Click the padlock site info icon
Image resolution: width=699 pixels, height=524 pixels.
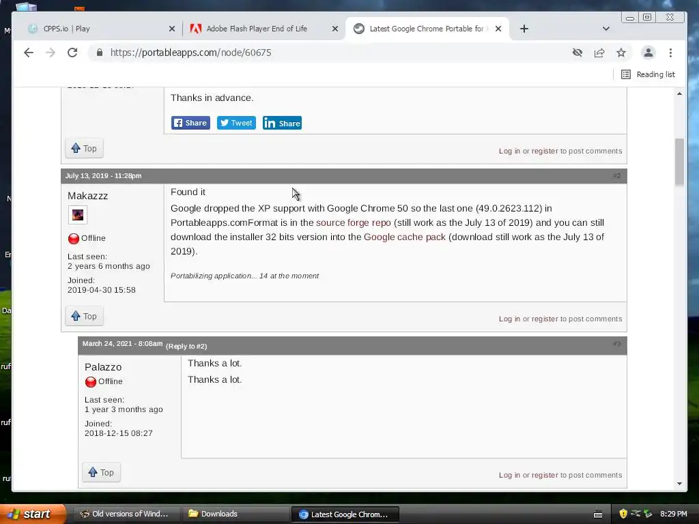pos(100,53)
